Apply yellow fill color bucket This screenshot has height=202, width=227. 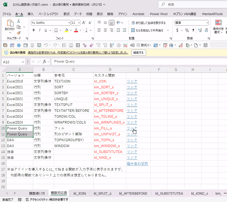[66, 30]
